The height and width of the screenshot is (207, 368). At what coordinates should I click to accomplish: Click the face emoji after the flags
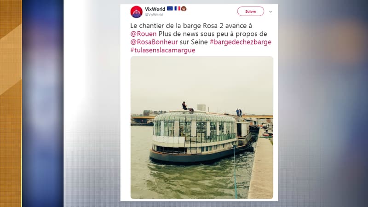point(184,9)
